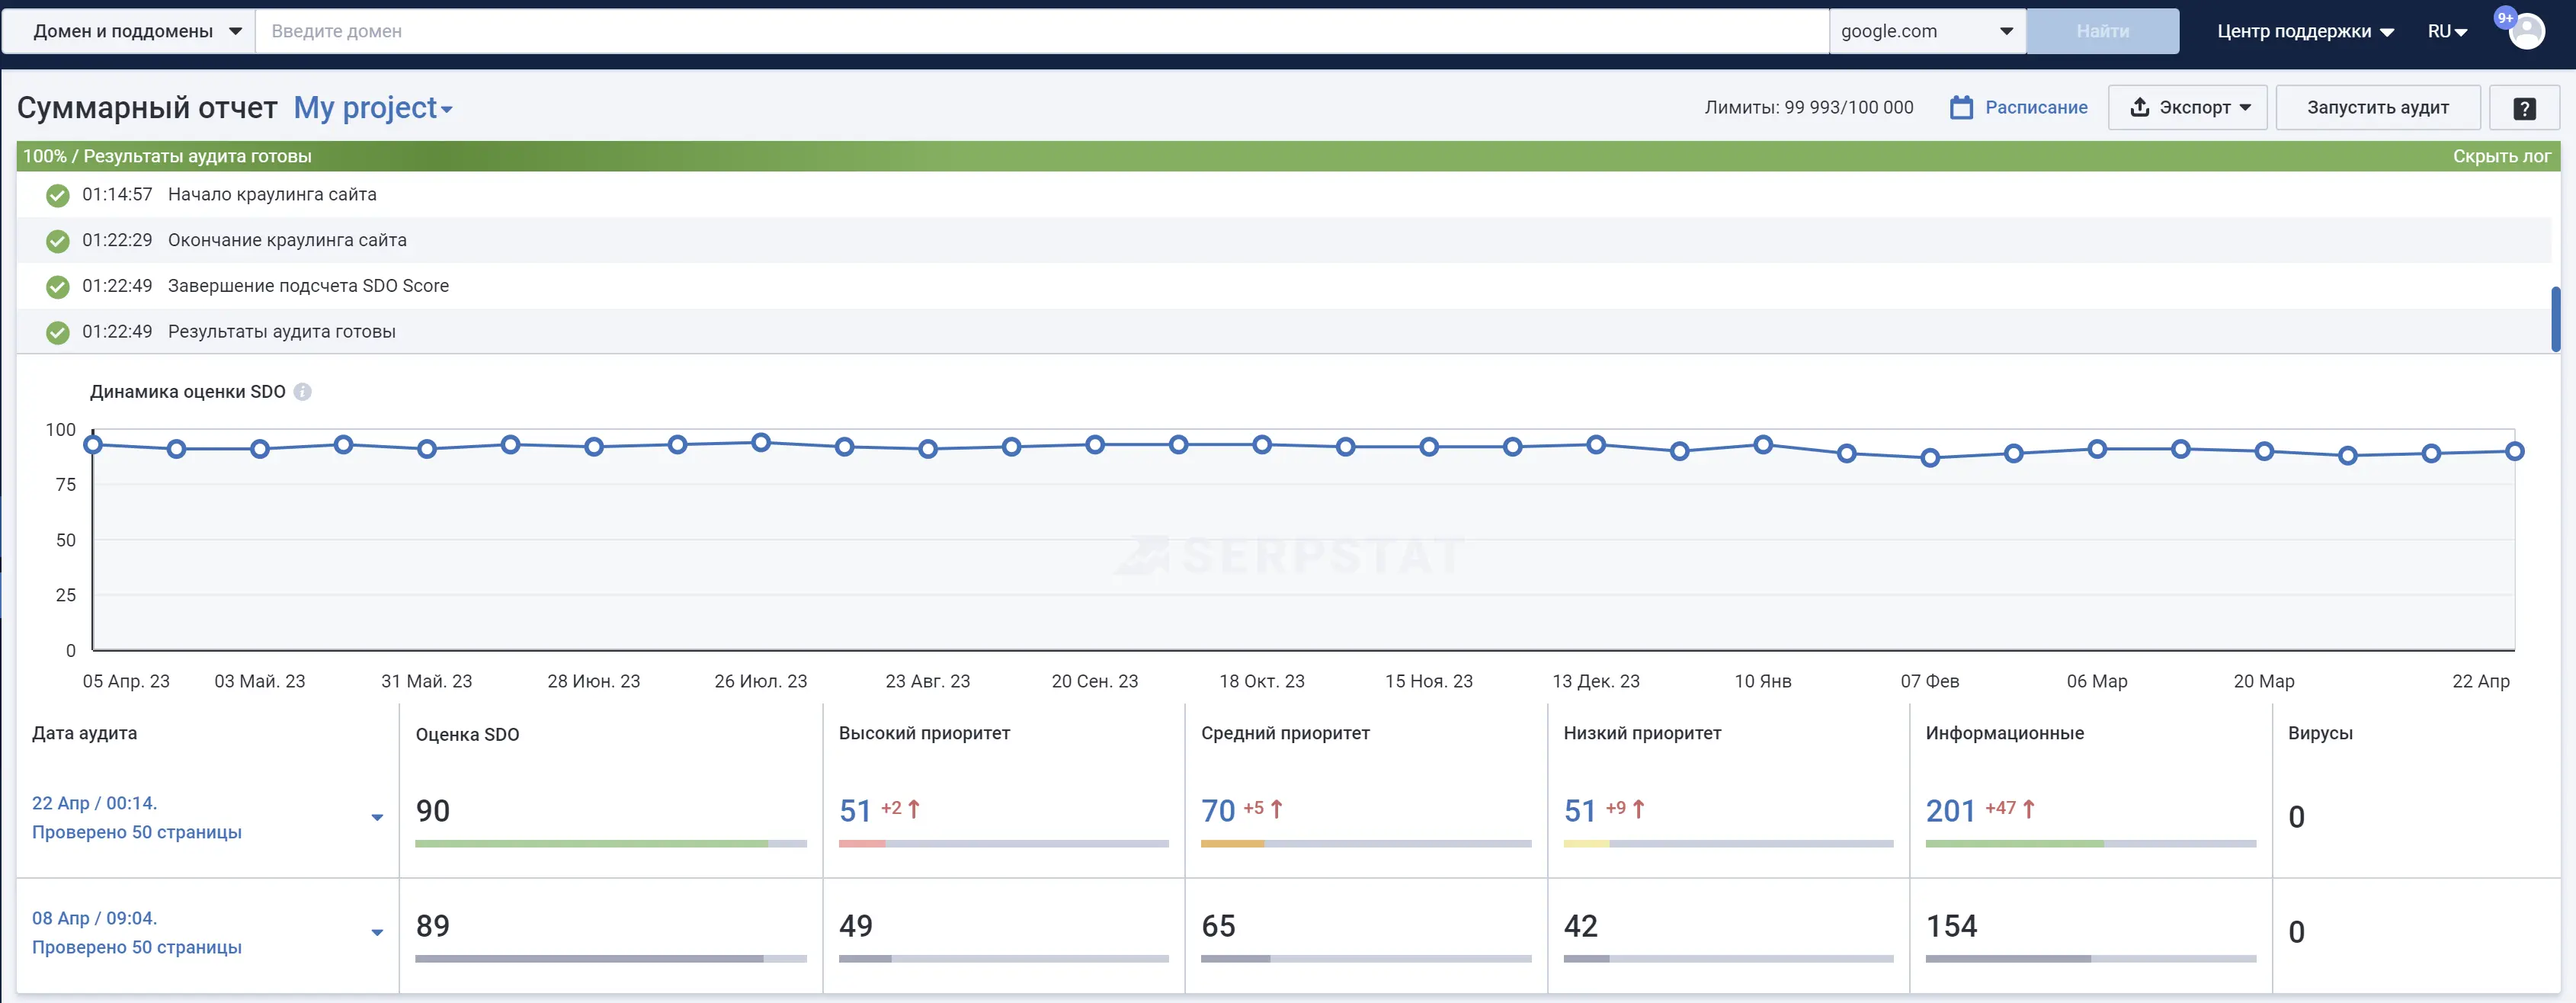Click the upload icon in the Экспорт button
Image resolution: width=2576 pixels, height=1003 pixels.
point(2139,107)
